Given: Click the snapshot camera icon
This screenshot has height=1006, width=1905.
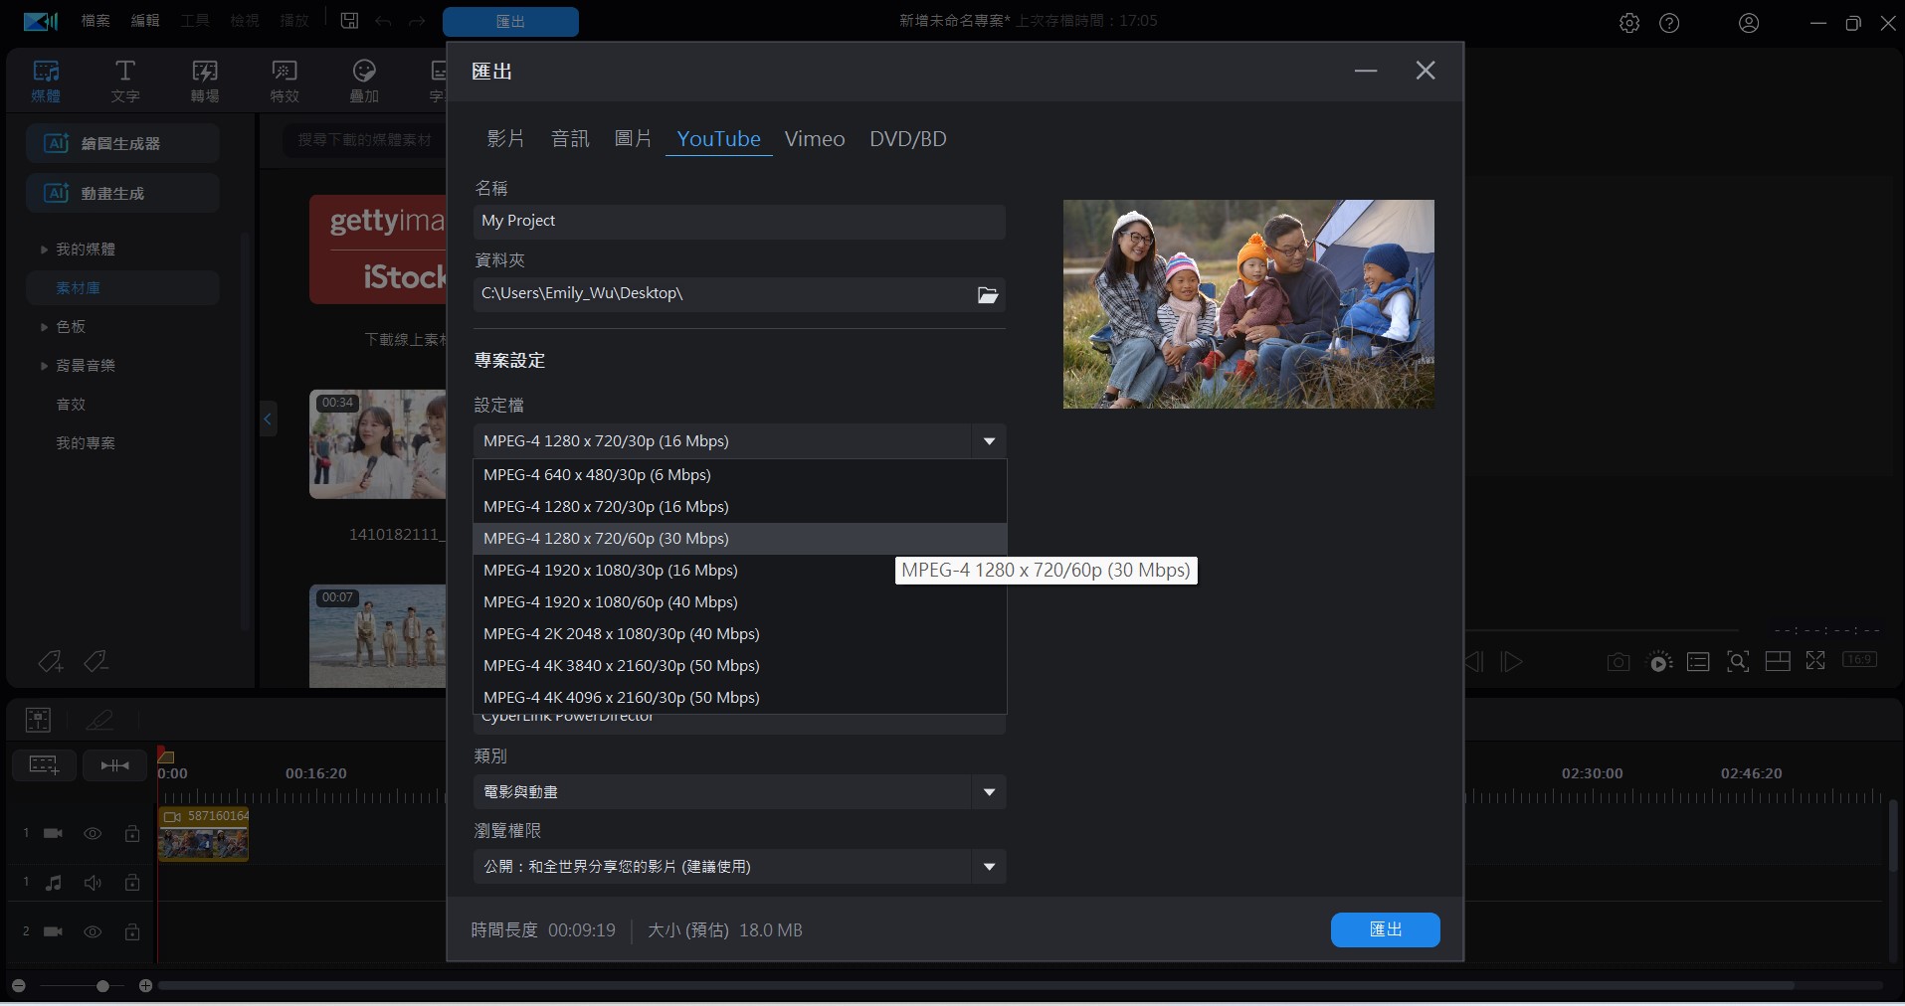Looking at the screenshot, I should click(x=1619, y=662).
